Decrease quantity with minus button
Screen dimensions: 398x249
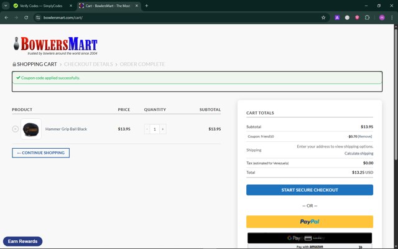coord(147,129)
